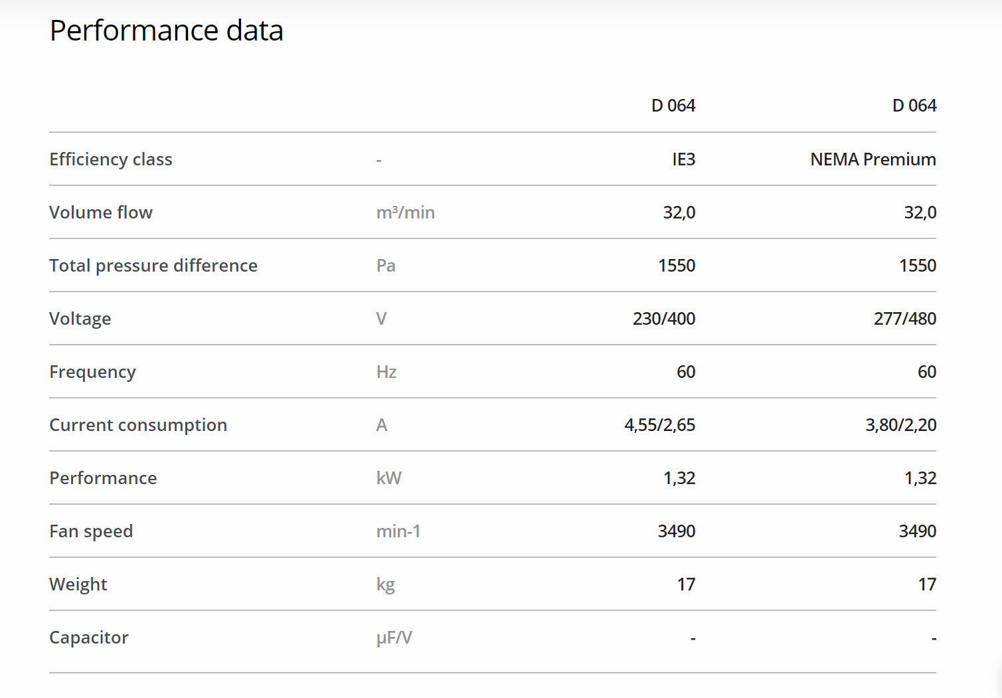Click the 277/480 voltage value
Screen dimensions: 1002x698
point(904,319)
